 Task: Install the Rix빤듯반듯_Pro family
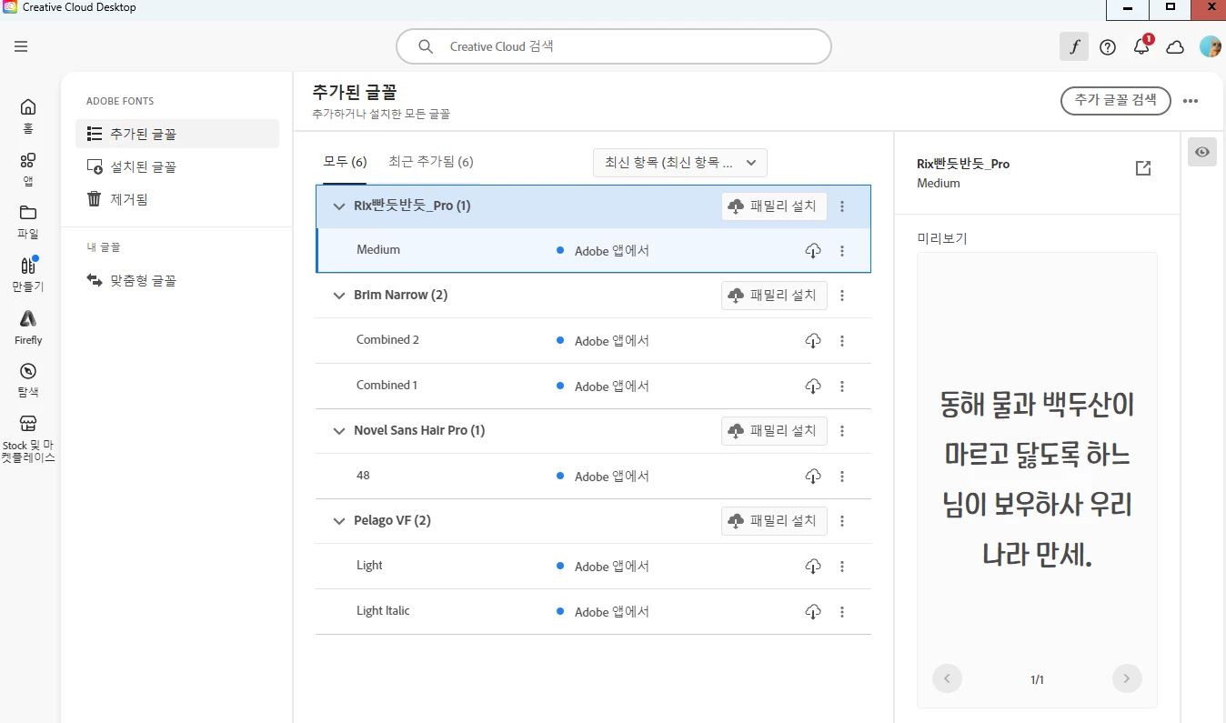[x=774, y=206]
